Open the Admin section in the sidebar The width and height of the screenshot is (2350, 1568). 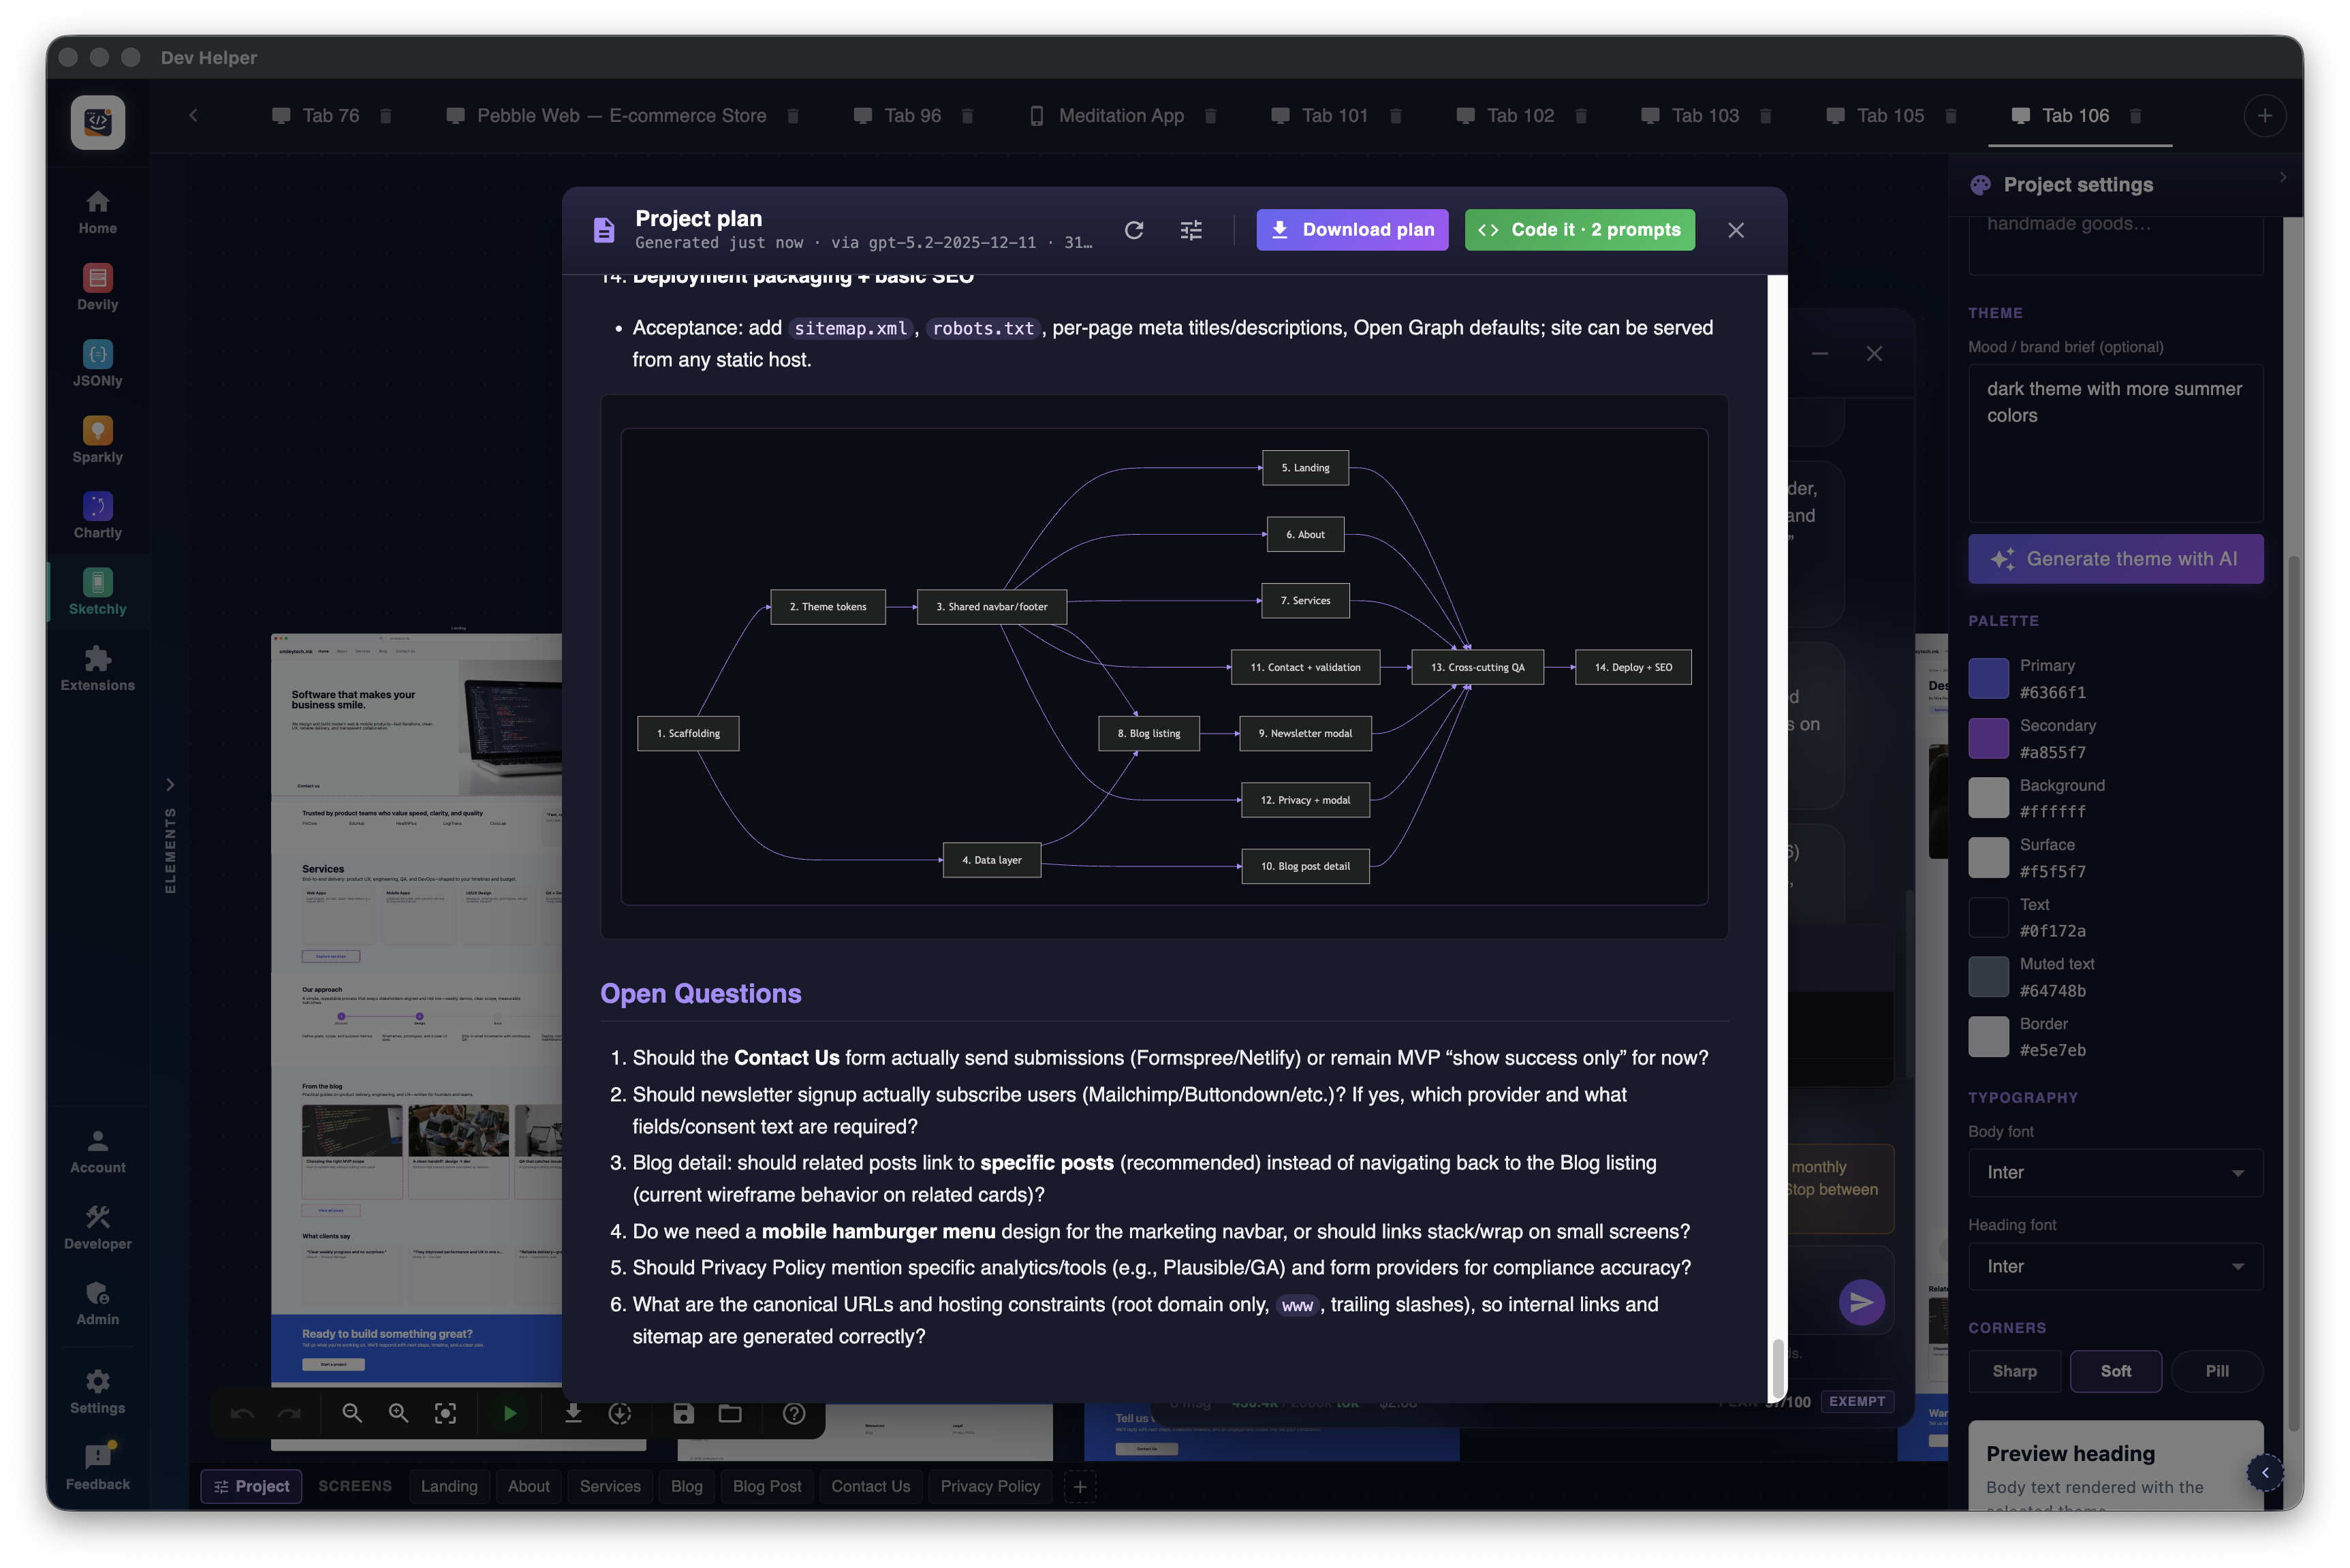[97, 1303]
